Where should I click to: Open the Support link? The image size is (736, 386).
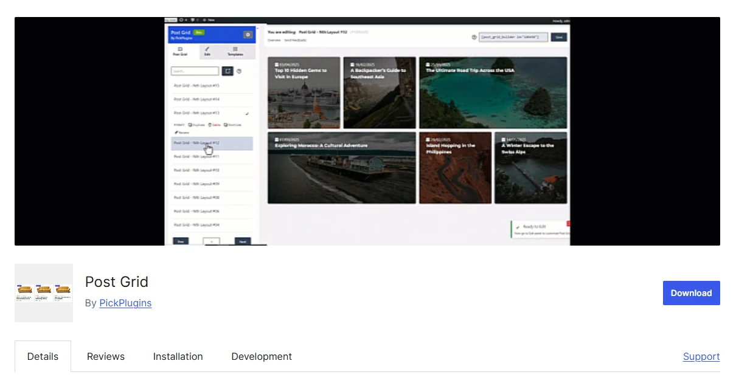pos(701,357)
